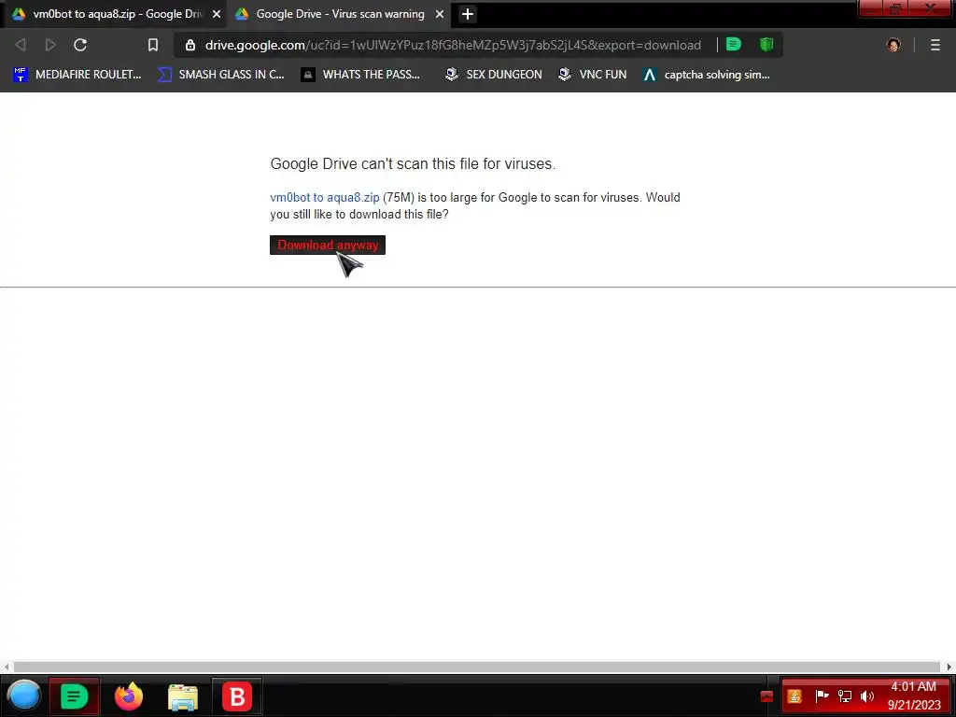Click the browser forward arrow

(x=50, y=45)
